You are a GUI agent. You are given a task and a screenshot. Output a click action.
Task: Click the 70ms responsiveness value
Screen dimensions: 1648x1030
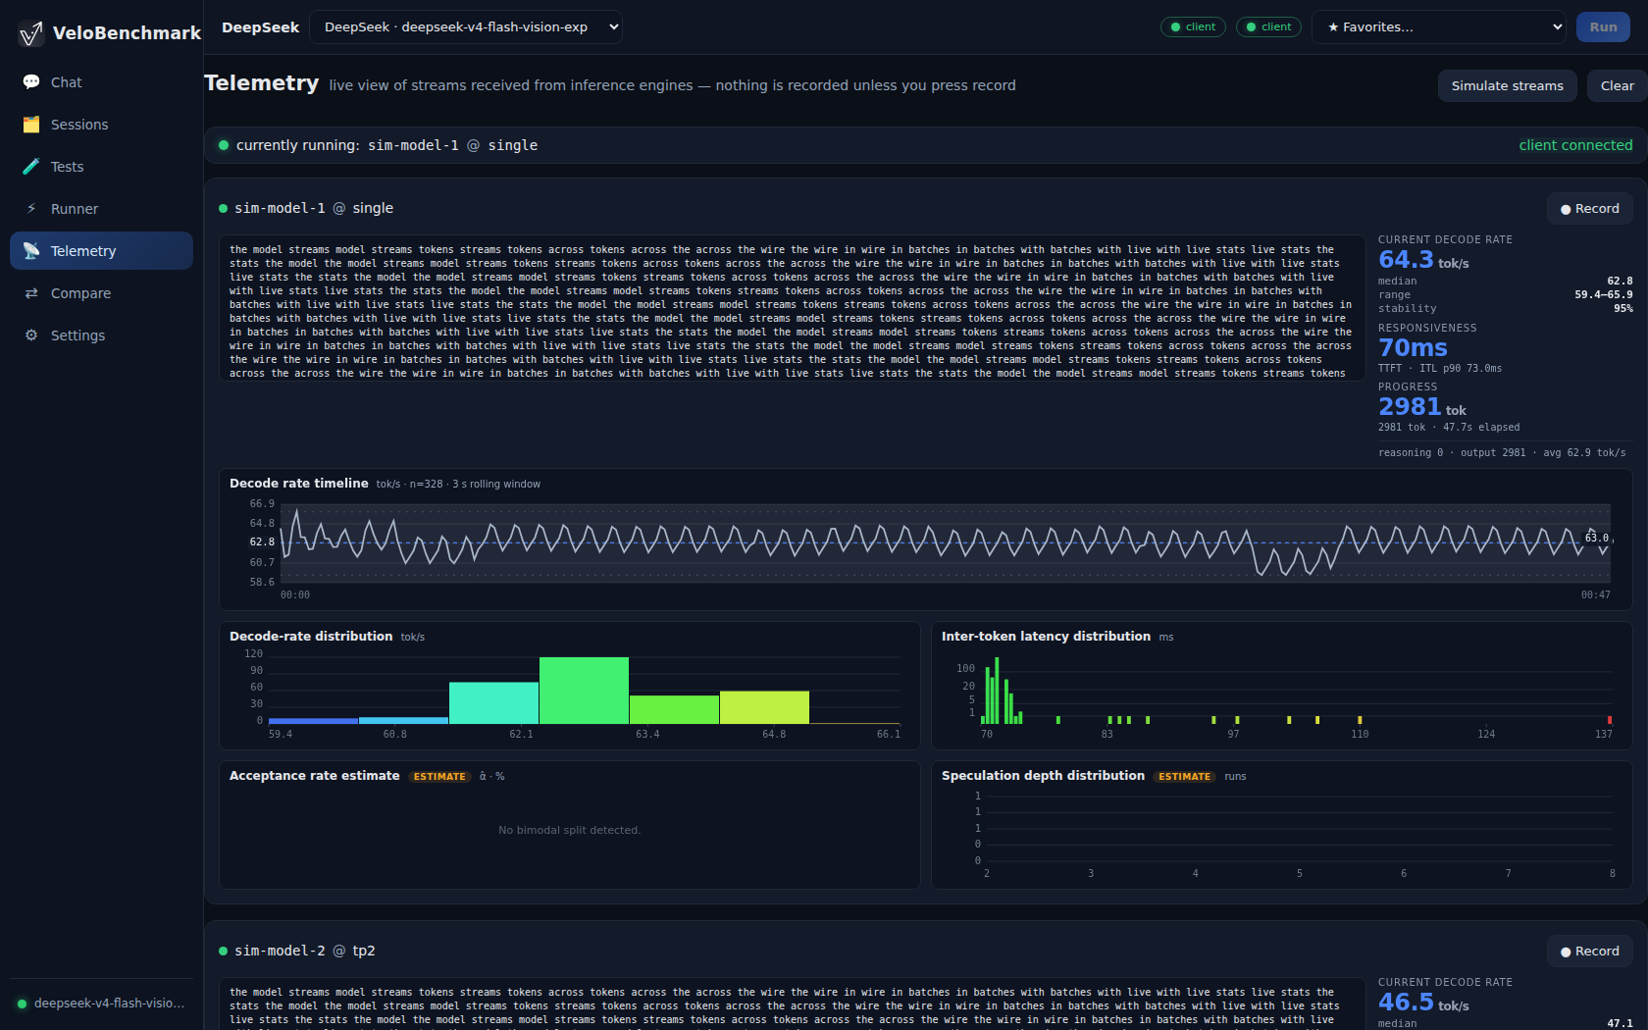(x=1413, y=348)
